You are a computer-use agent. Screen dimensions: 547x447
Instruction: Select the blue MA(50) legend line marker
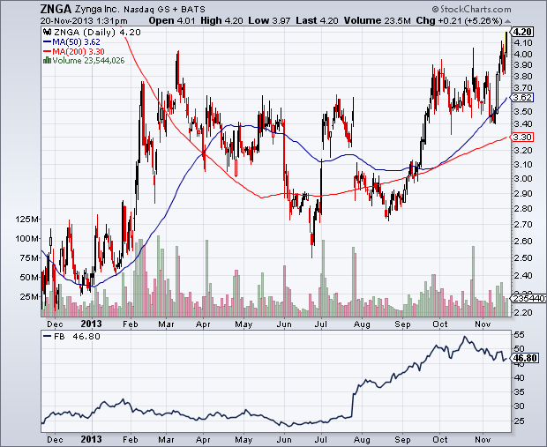(47, 42)
